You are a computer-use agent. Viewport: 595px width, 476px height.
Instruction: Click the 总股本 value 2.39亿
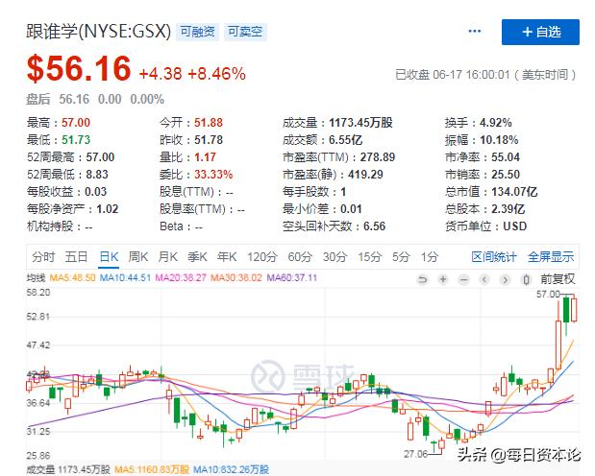pyautogui.click(x=508, y=209)
